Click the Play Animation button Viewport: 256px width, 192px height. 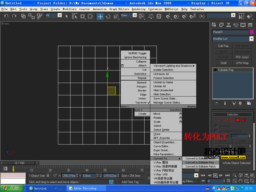click(x=215, y=175)
